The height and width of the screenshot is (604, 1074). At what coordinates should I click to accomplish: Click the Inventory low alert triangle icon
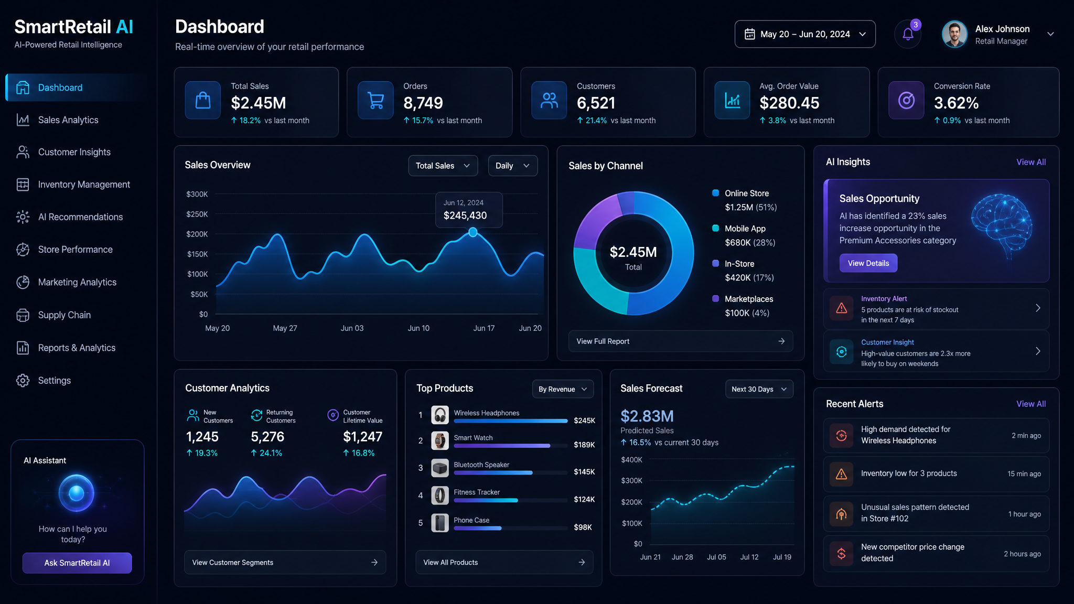pyautogui.click(x=841, y=474)
